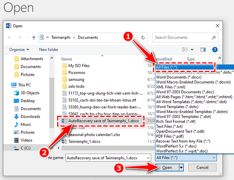
Task: Refresh the Documents folder listing
Action: point(143,37)
